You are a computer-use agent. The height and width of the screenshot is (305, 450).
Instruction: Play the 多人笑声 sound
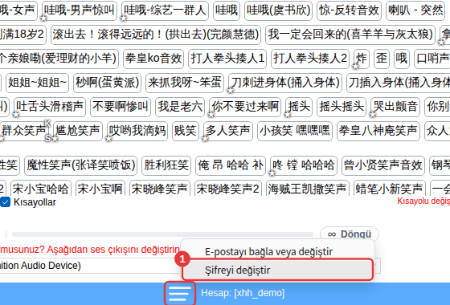click(228, 131)
